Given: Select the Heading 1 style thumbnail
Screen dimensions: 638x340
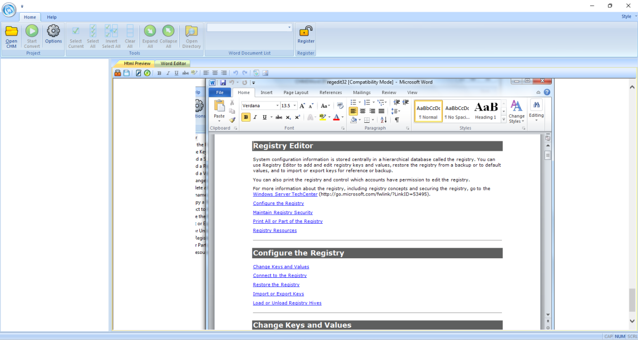Looking at the screenshot, I should point(485,110).
